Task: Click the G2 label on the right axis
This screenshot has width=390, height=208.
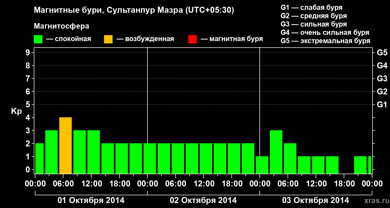Action: pyautogui.click(x=382, y=92)
